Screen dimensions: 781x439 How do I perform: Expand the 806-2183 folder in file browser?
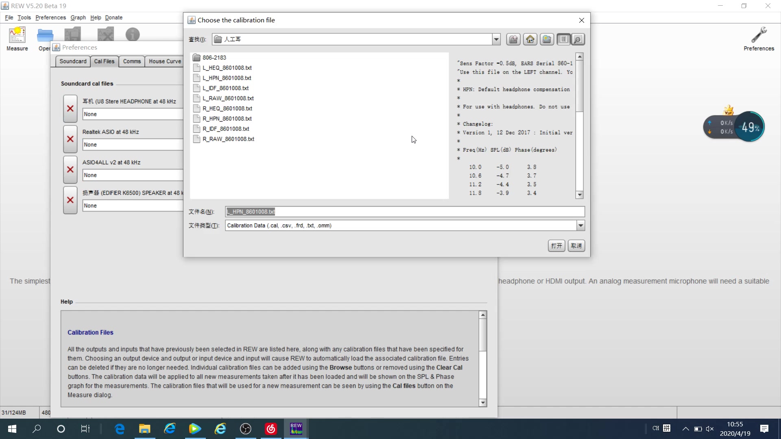pos(214,57)
